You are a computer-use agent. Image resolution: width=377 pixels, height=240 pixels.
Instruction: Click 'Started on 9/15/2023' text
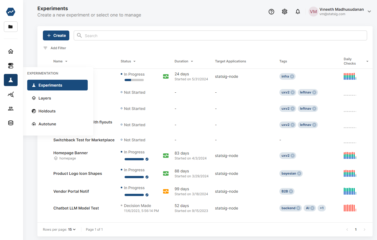191,211
